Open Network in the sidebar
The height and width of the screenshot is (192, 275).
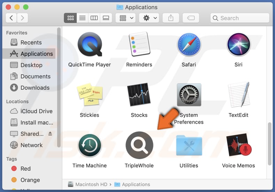(29, 145)
